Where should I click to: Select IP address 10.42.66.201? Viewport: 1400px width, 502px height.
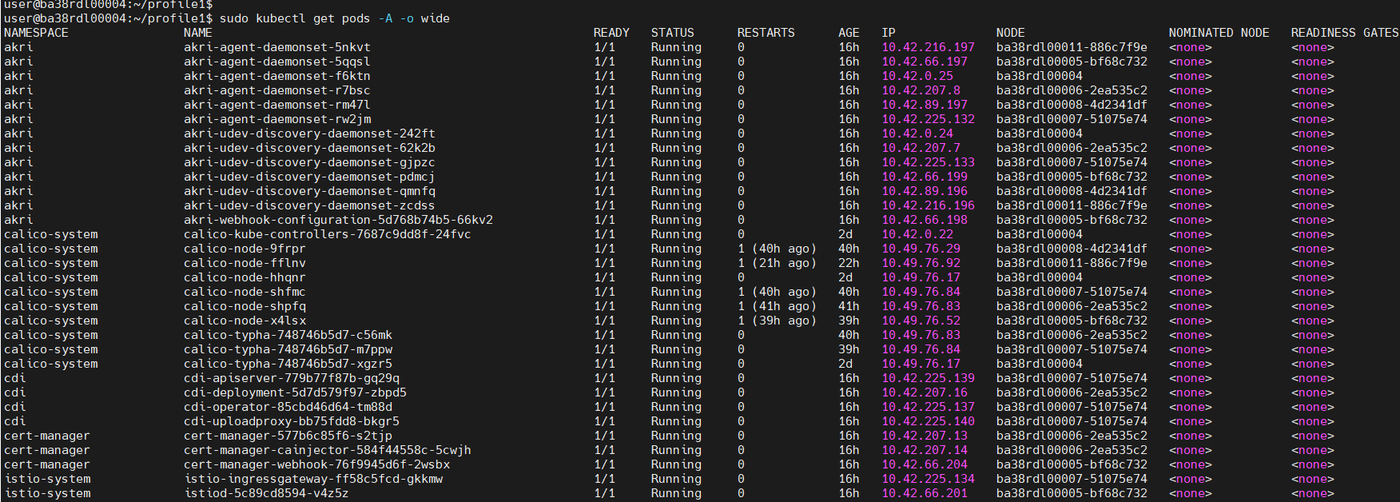pyautogui.click(x=925, y=493)
